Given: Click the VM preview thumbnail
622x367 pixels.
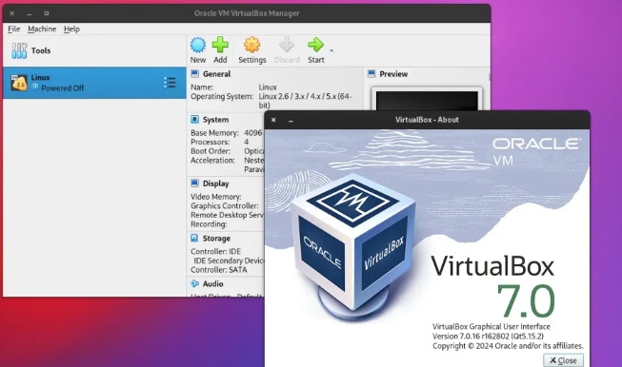Looking at the screenshot, I should coord(427,101).
